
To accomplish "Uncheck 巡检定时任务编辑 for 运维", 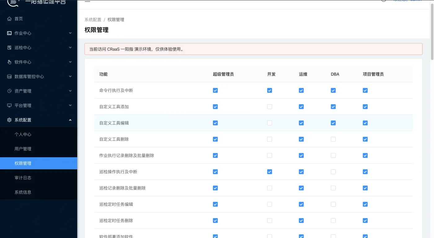I will (x=301, y=204).
